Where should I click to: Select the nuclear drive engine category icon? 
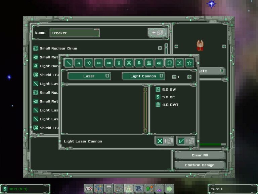coord(169,63)
